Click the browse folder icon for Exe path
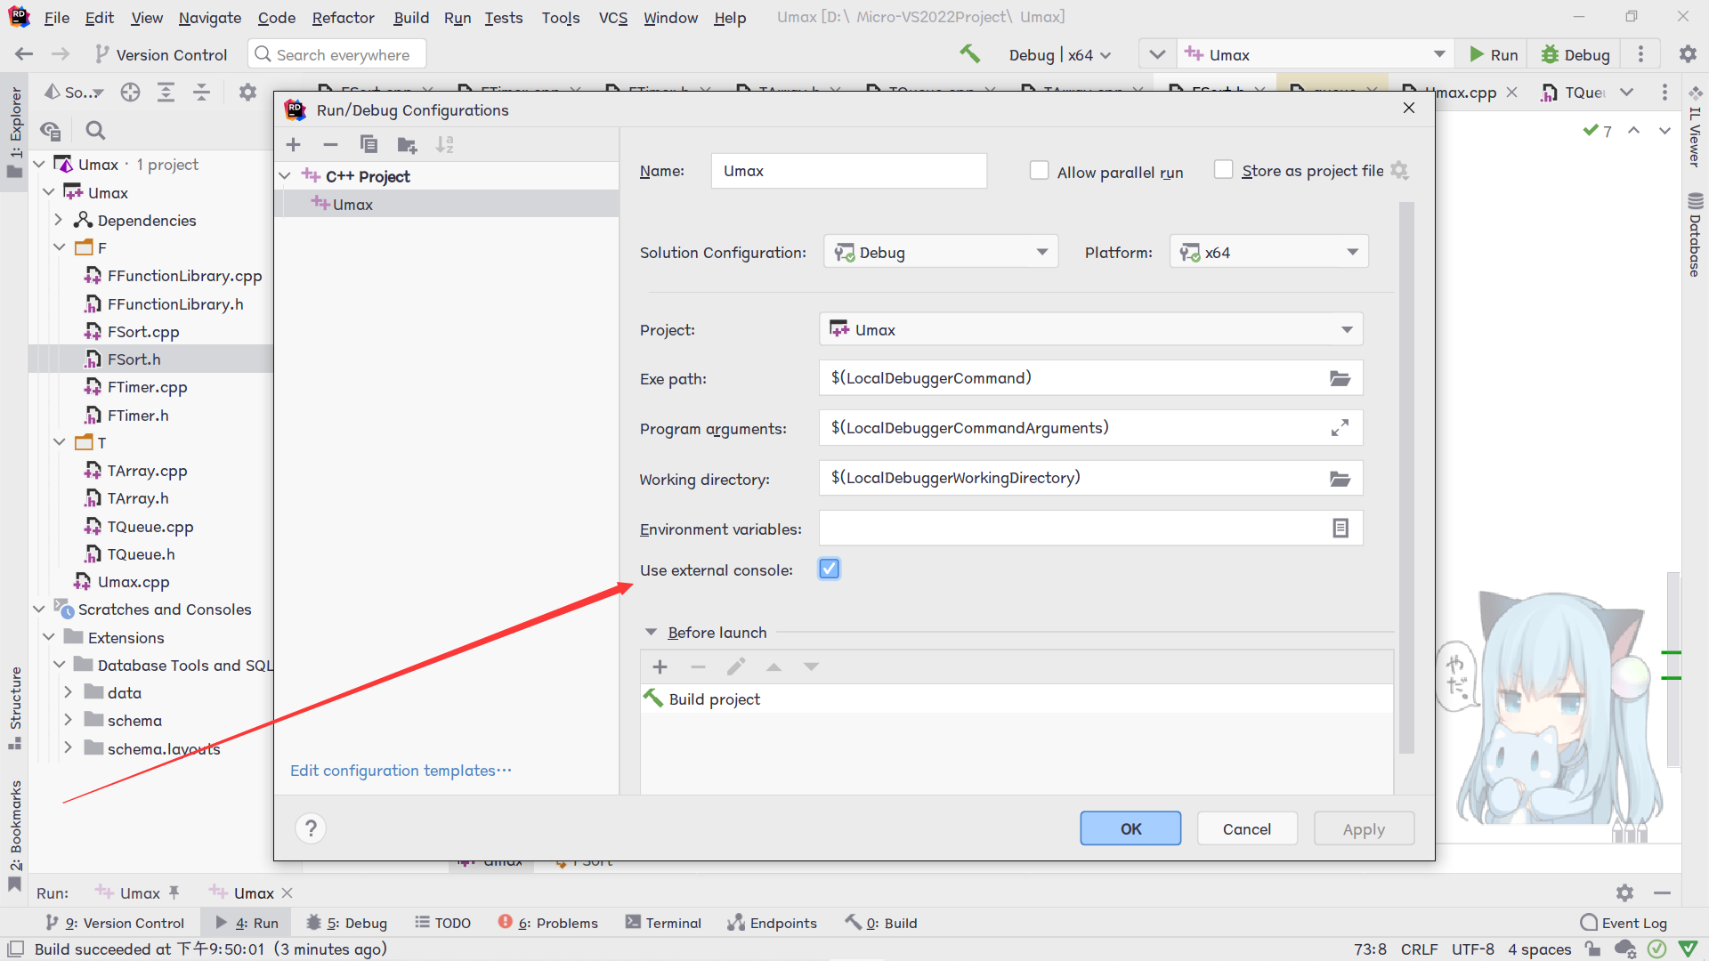This screenshot has height=961, width=1709. pos(1340,378)
